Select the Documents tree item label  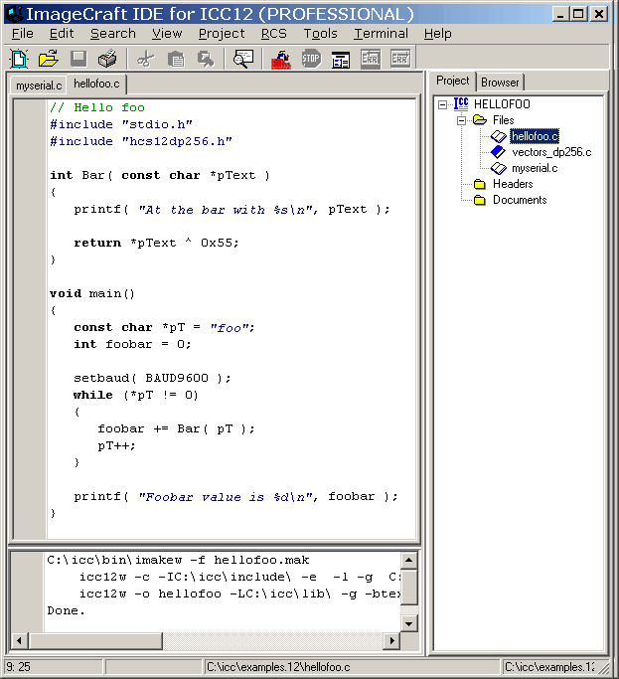click(520, 200)
